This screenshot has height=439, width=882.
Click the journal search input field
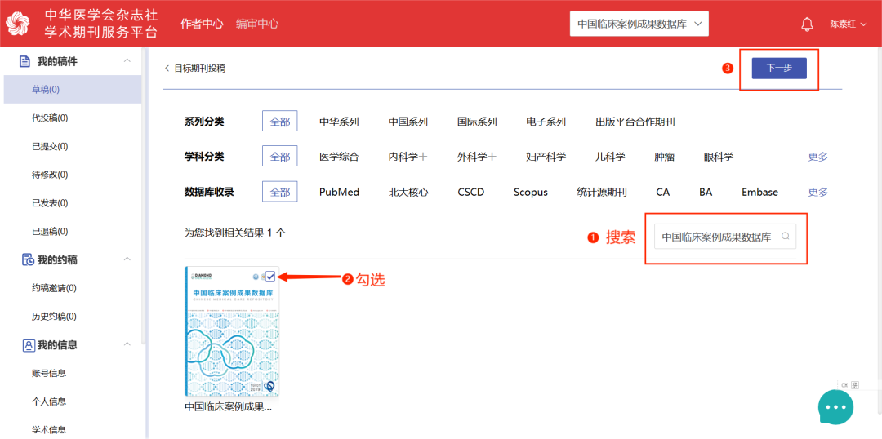pos(726,237)
